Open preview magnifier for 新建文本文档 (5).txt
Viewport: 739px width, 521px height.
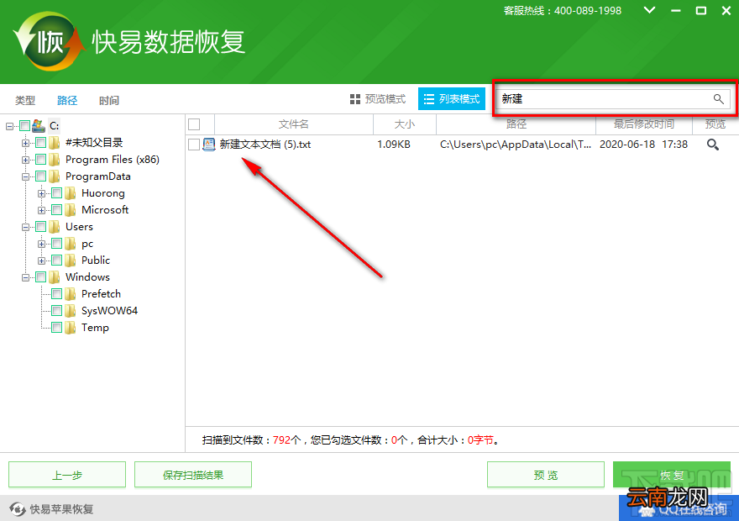pyautogui.click(x=713, y=145)
